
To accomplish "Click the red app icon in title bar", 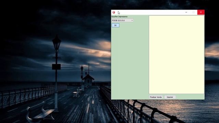I will (114, 12).
